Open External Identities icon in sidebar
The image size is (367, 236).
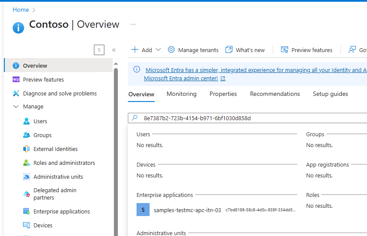pos(27,149)
